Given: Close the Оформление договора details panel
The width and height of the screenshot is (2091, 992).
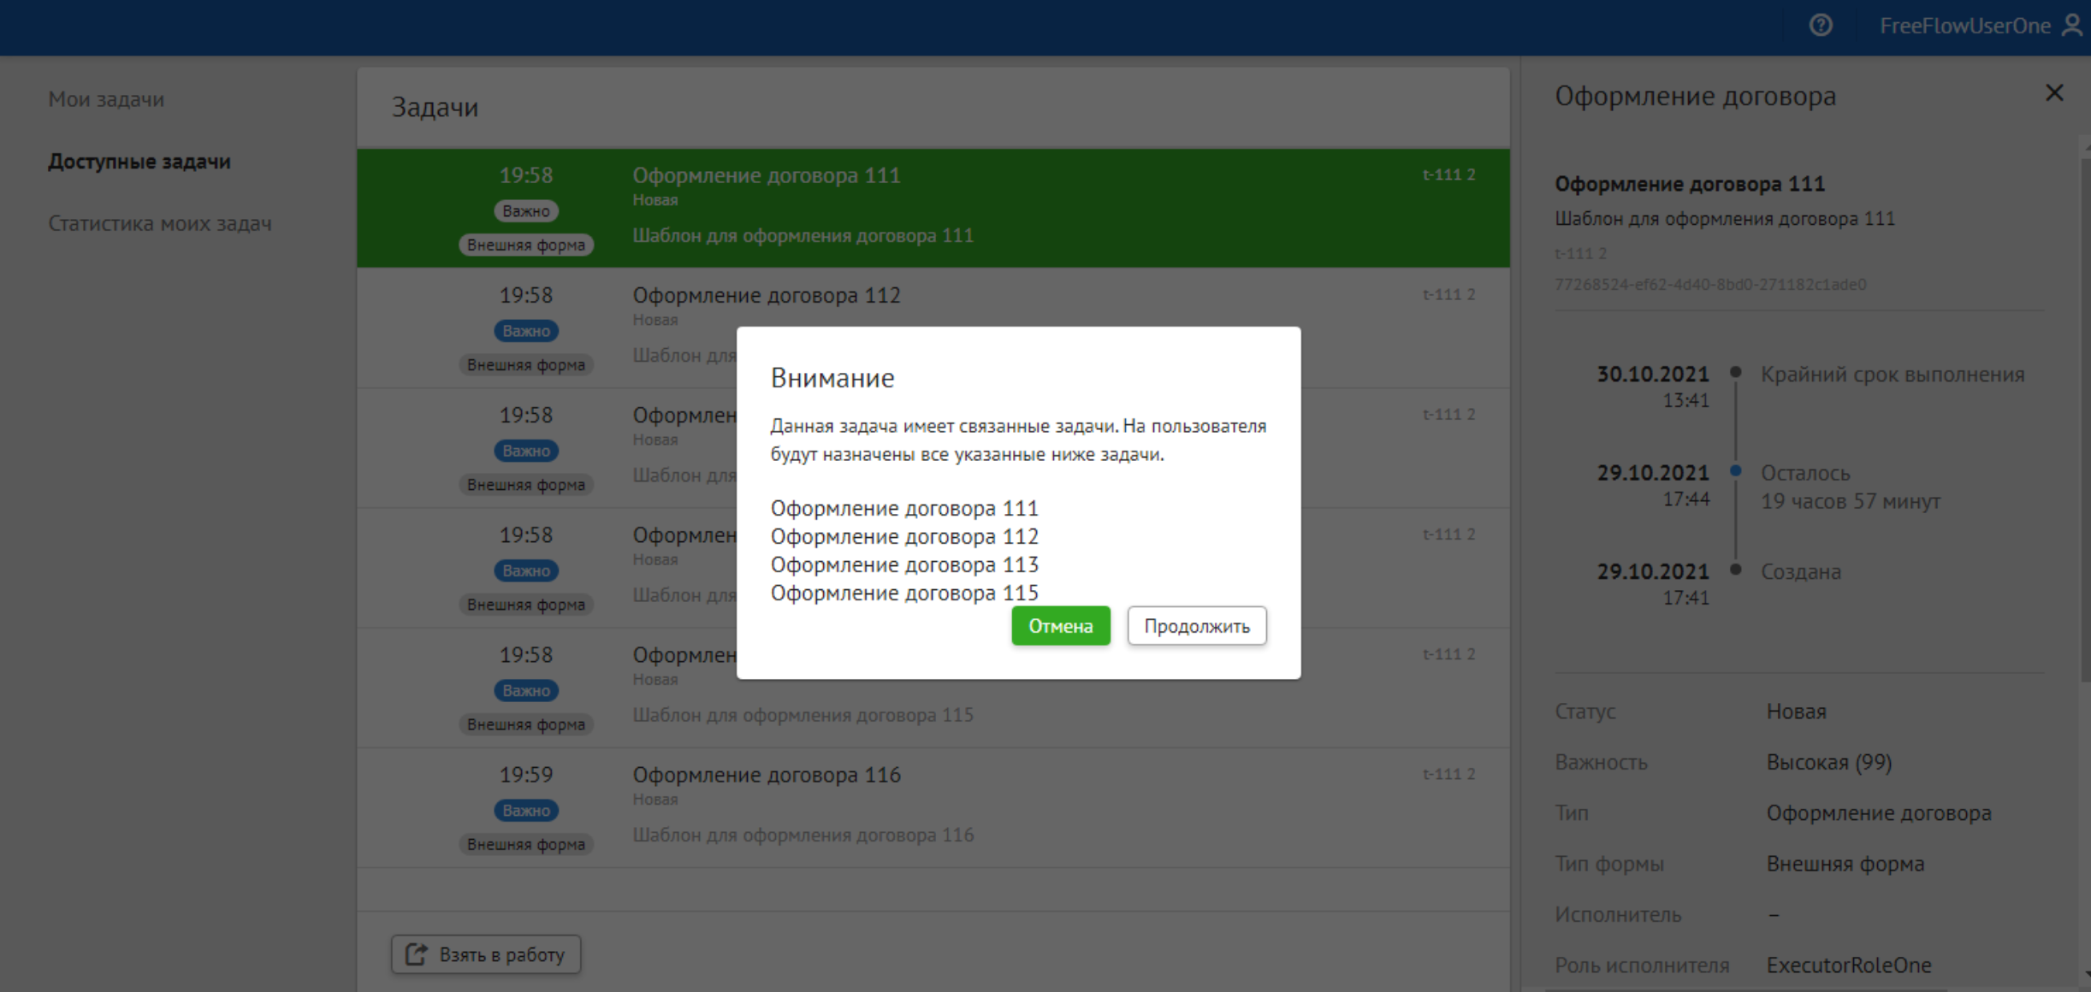Looking at the screenshot, I should pos(2054,93).
